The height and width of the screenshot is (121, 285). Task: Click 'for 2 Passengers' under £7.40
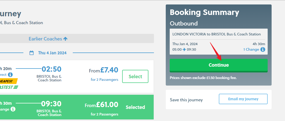pyautogui.click(x=105, y=80)
